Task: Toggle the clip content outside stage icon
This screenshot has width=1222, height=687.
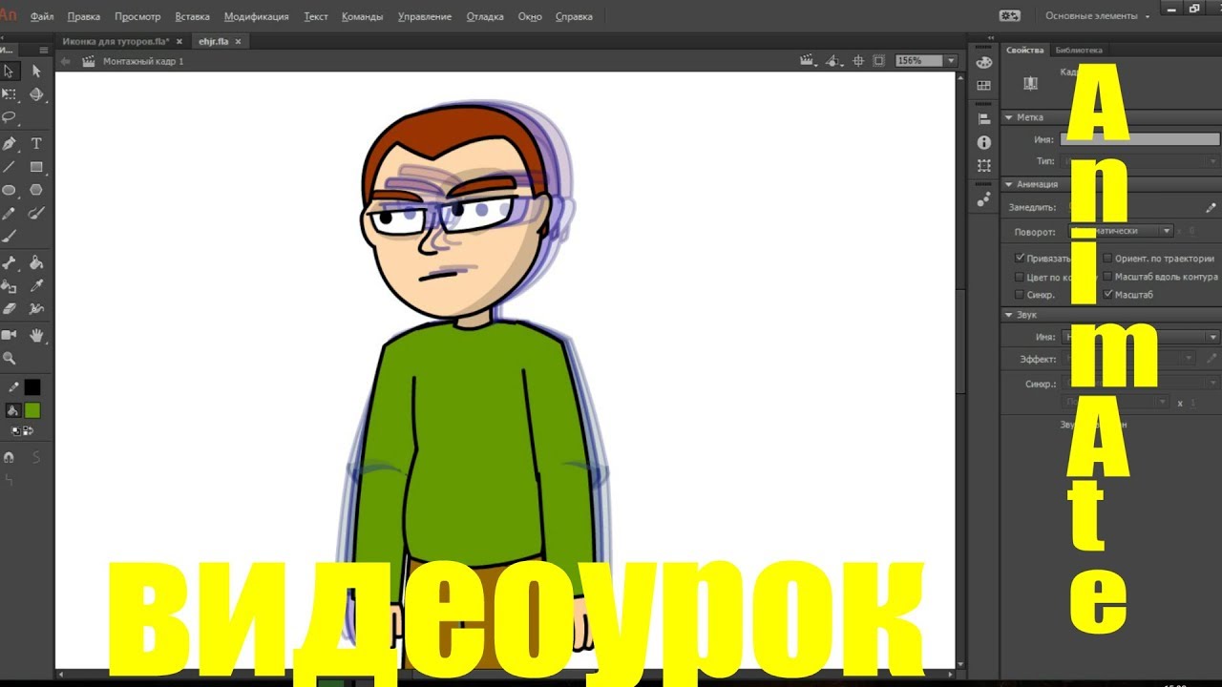Action: coord(878,60)
